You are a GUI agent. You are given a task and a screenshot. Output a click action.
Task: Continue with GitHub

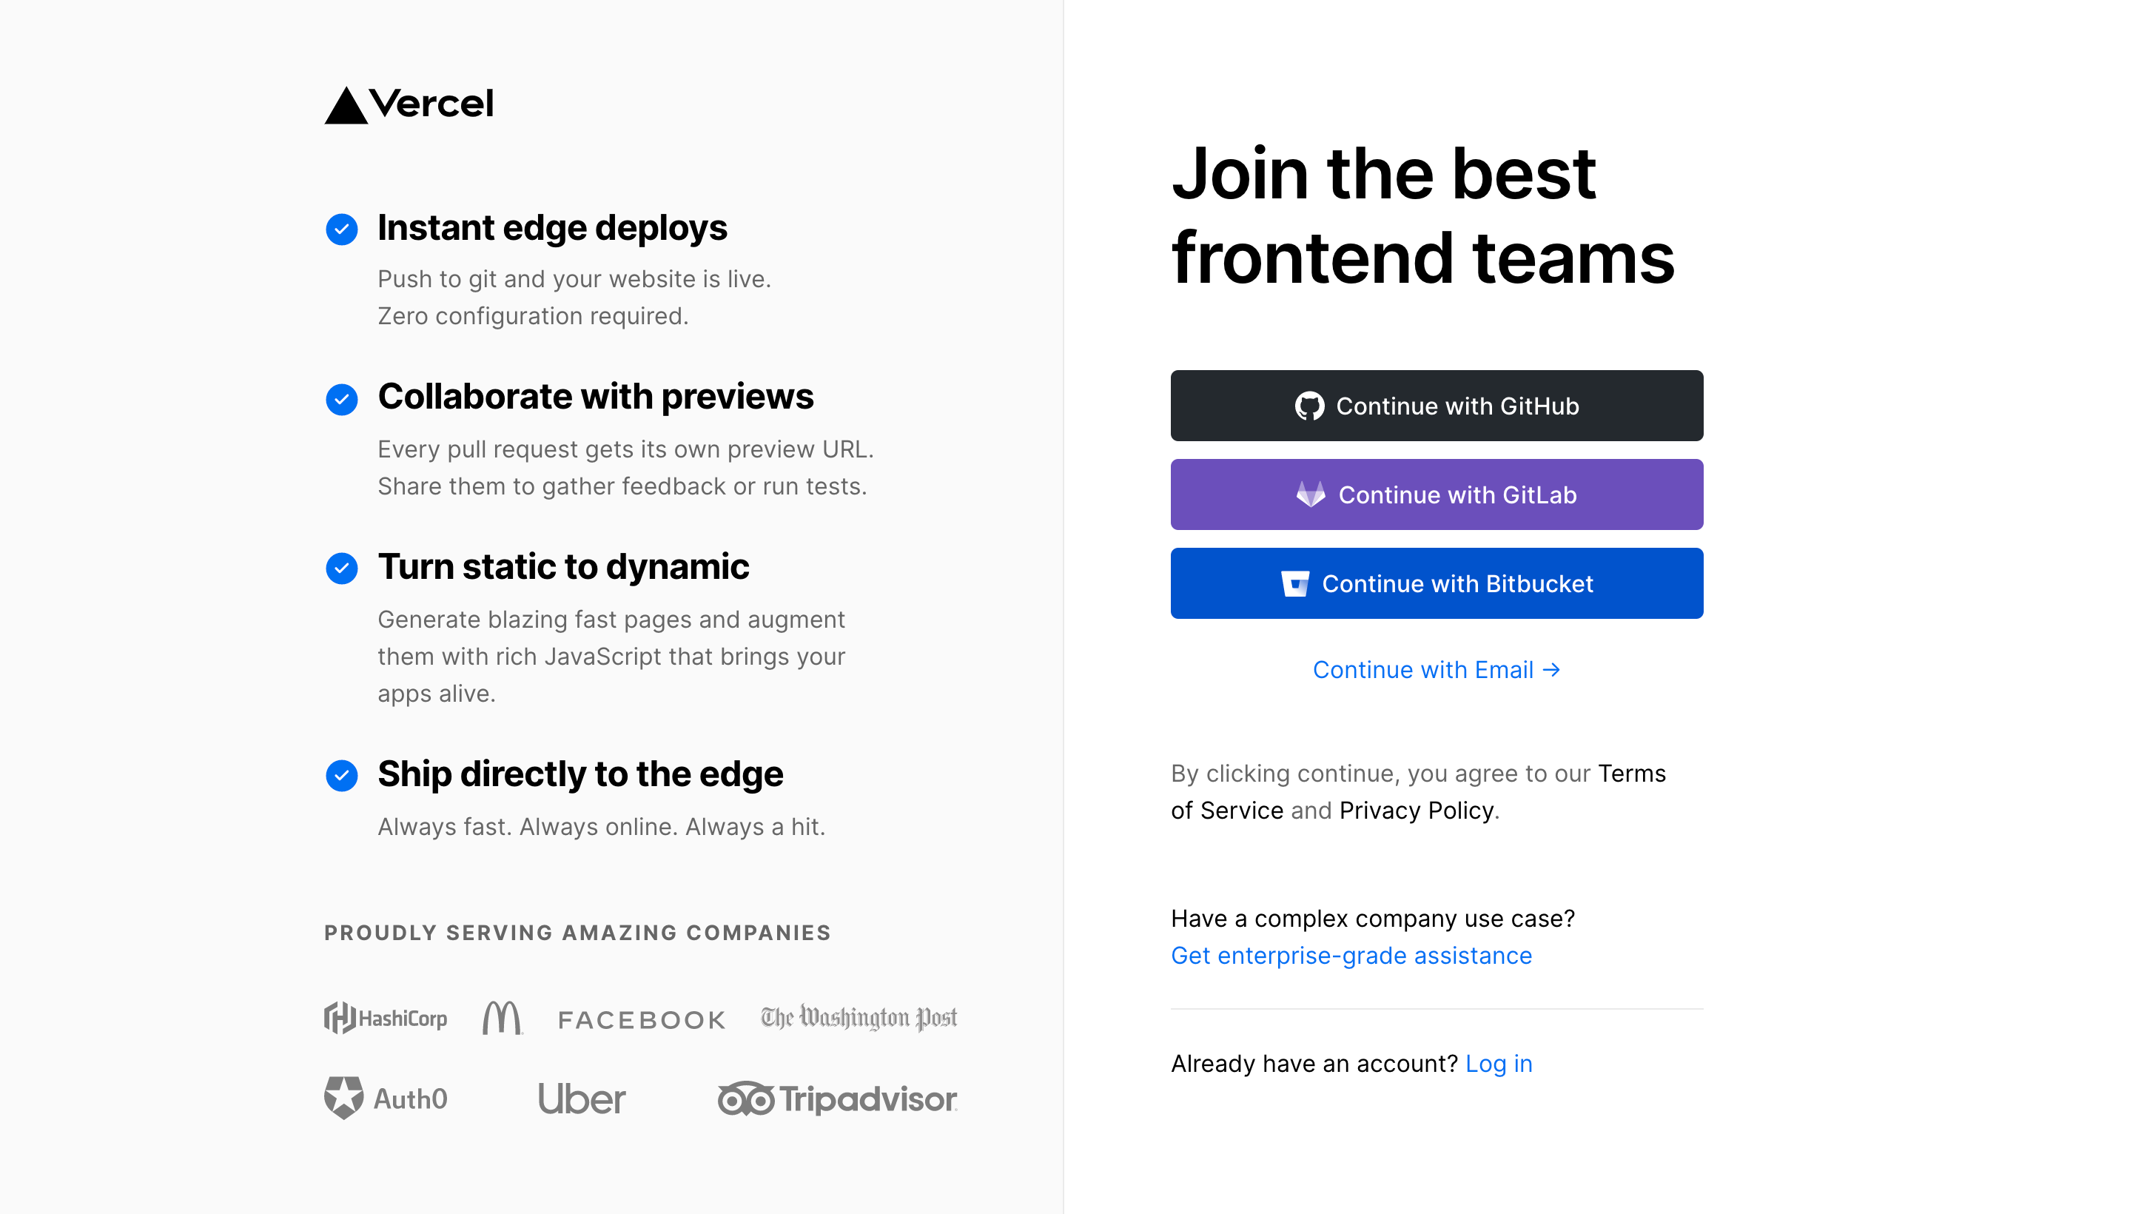pyautogui.click(x=1437, y=406)
